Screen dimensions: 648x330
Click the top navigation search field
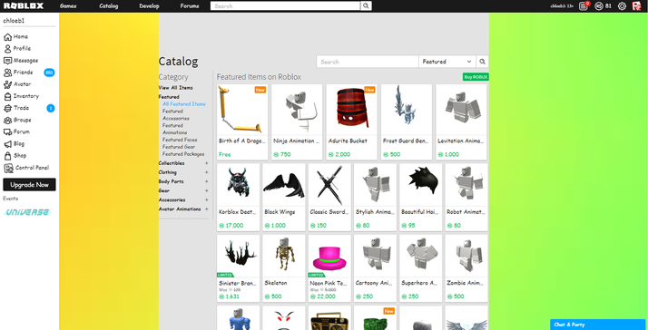pos(285,5)
